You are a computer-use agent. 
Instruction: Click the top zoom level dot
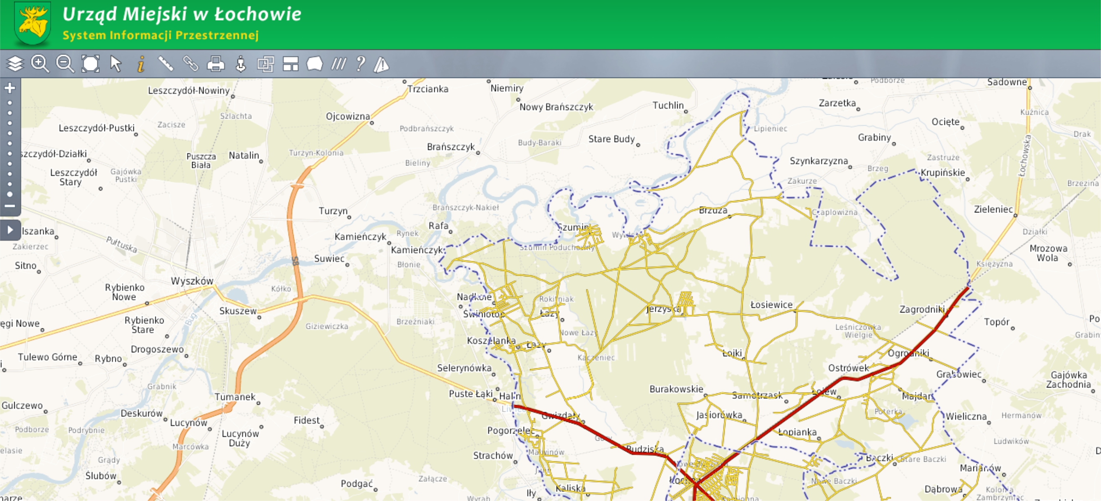click(10, 103)
